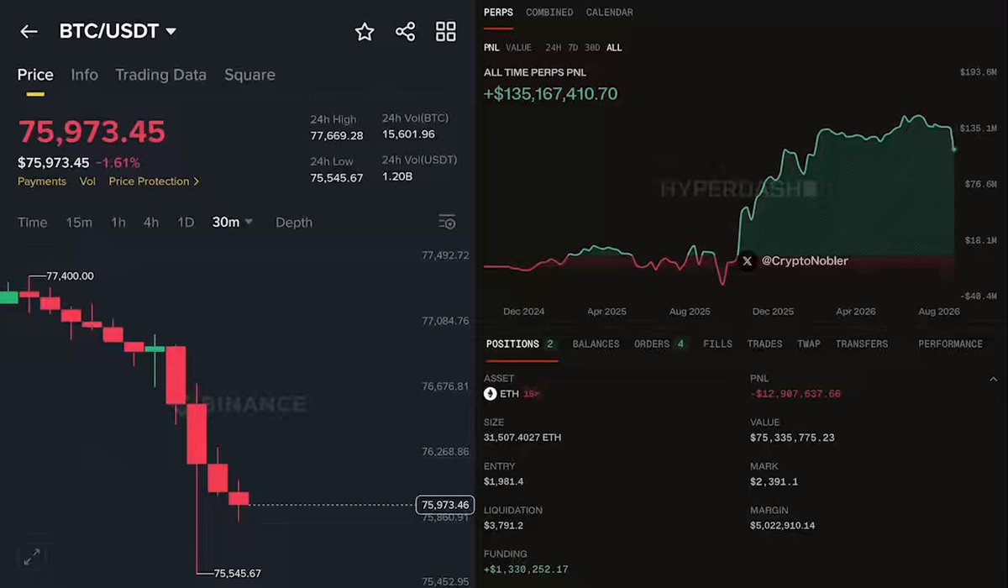
Task: Set PNL range to 24H
Action: click(x=553, y=48)
